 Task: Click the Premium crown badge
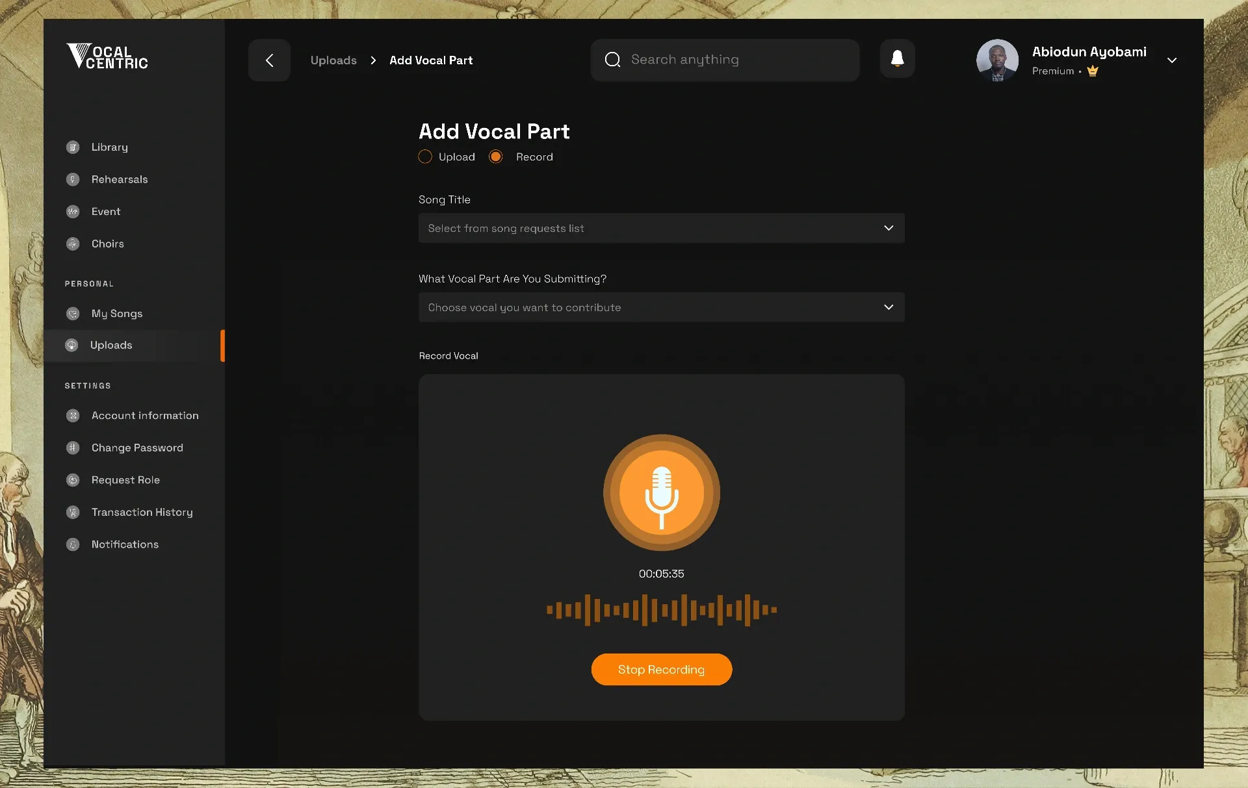pyautogui.click(x=1092, y=71)
